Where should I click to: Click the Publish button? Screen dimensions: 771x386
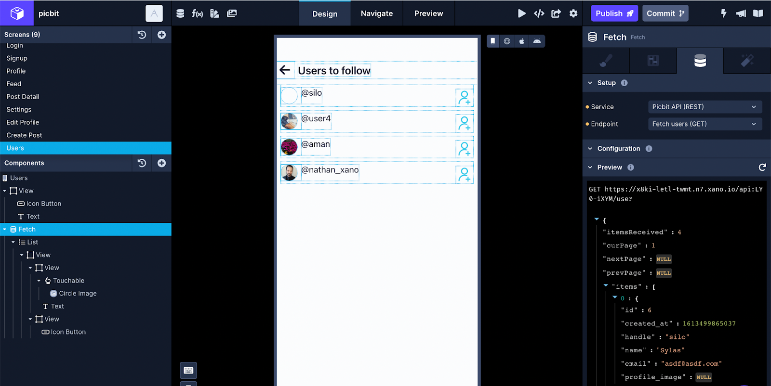coord(614,13)
